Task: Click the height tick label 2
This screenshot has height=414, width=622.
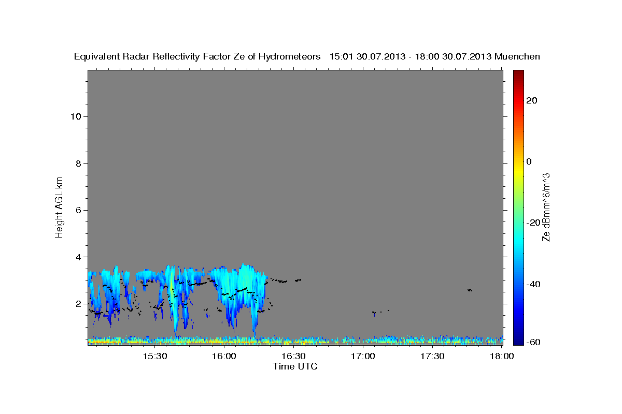Action: 78,304
